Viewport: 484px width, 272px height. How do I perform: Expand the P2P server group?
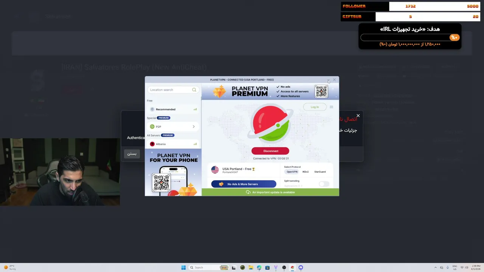[174, 127]
